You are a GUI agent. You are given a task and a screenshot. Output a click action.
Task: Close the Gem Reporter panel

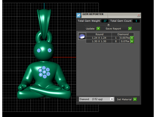138,15
